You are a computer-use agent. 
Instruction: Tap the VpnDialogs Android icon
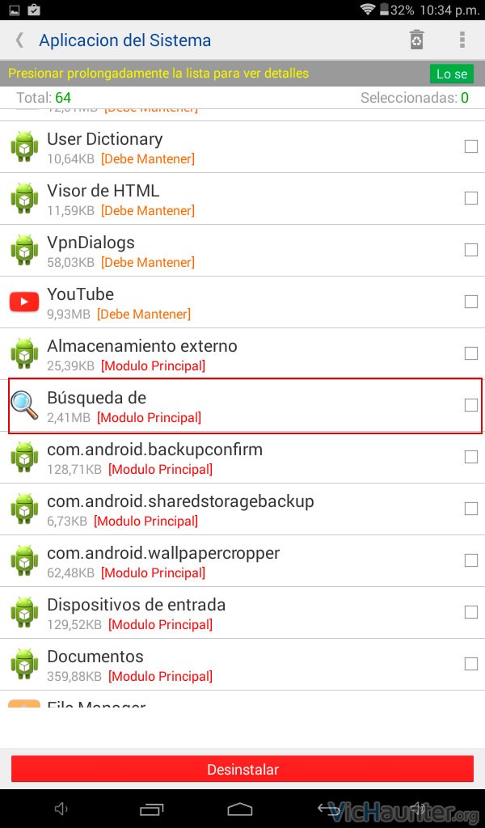[24, 251]
